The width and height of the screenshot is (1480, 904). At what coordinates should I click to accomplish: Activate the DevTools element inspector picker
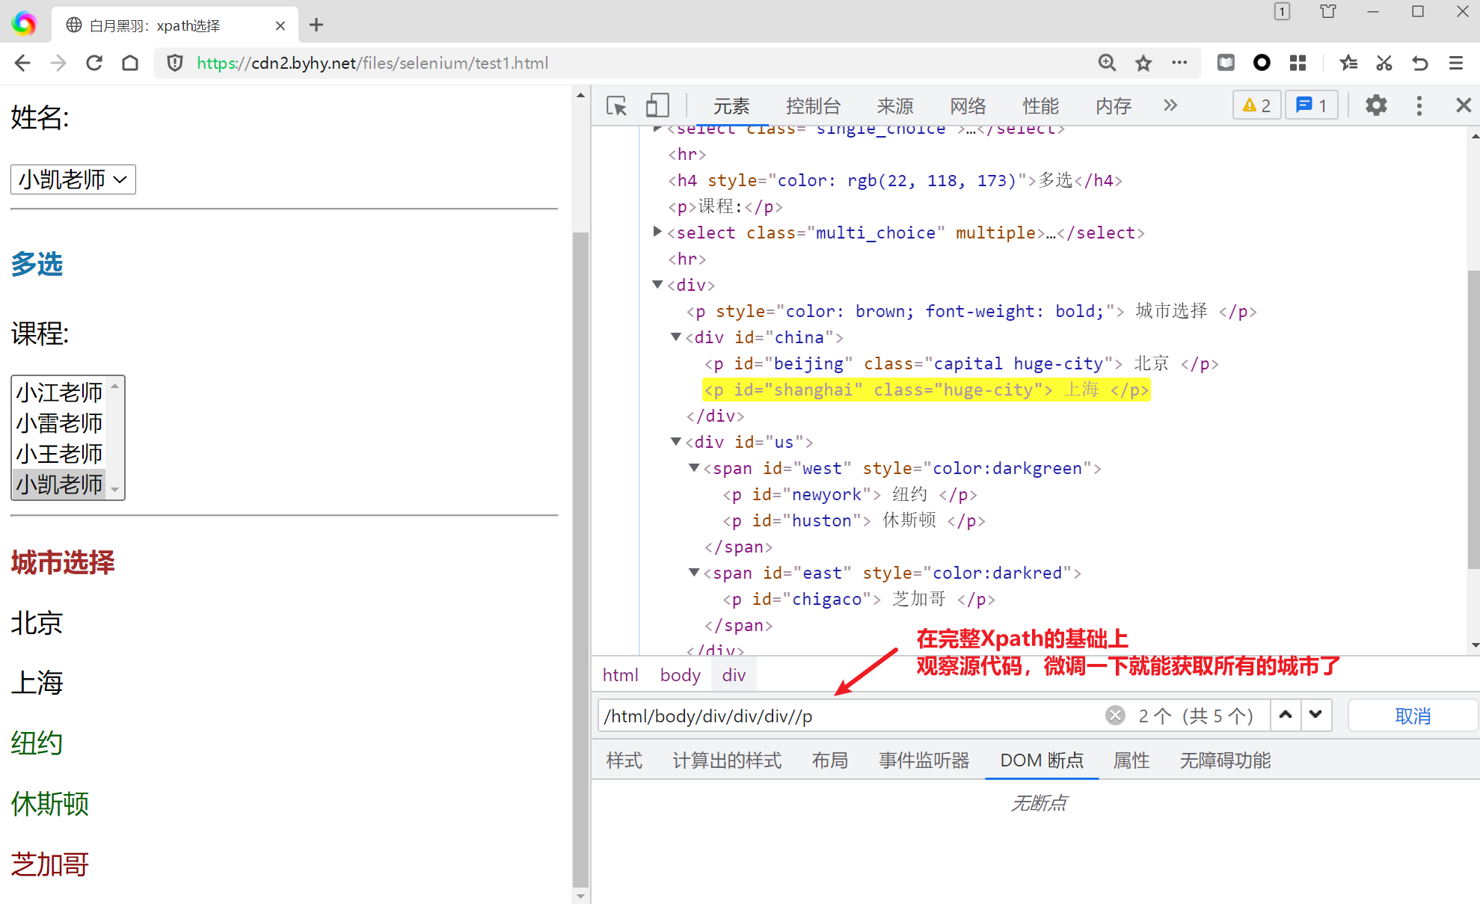(617, 106)
